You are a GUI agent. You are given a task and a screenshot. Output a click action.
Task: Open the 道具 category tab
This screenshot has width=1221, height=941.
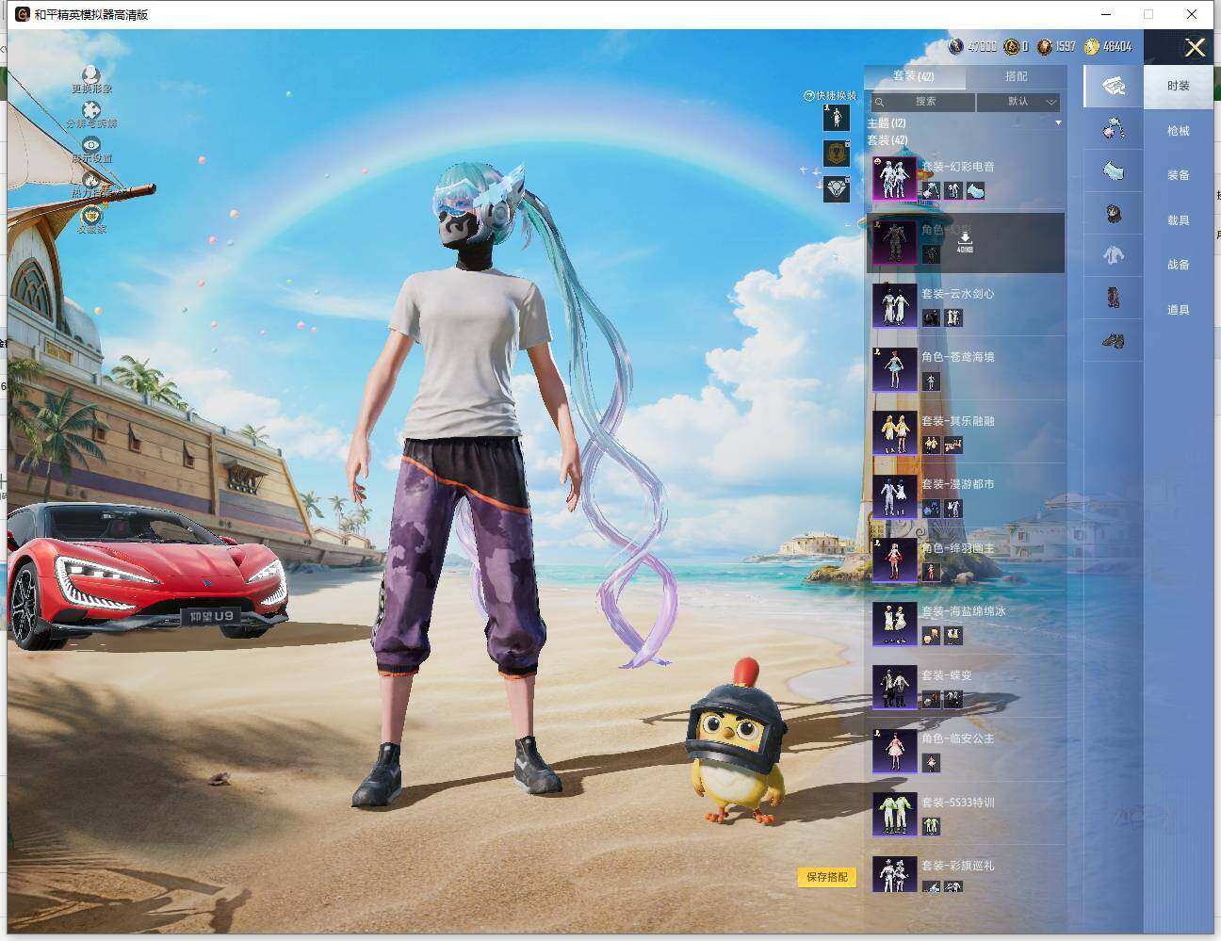1179,310
